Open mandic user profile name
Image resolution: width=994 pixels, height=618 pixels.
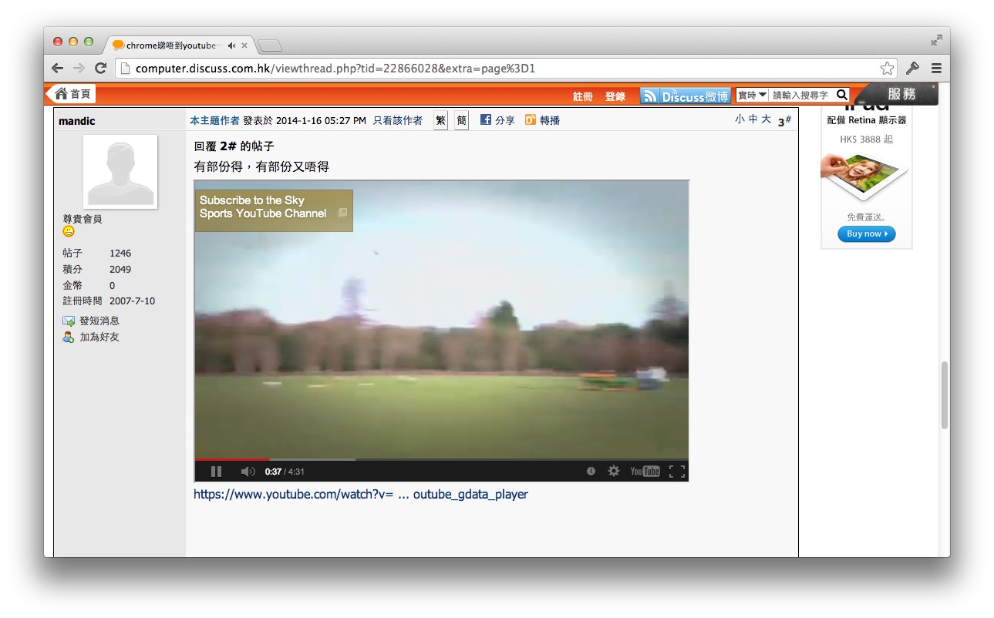click(77, 121)
